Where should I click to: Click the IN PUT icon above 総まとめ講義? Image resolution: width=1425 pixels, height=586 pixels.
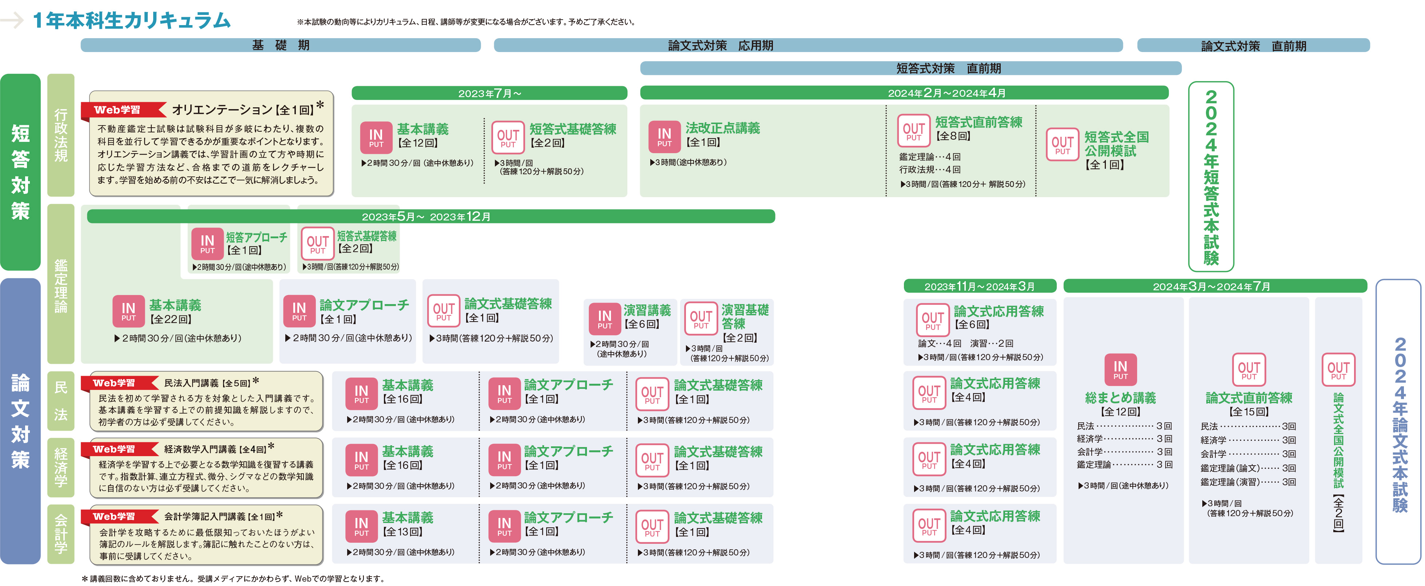coord(1120,370)
